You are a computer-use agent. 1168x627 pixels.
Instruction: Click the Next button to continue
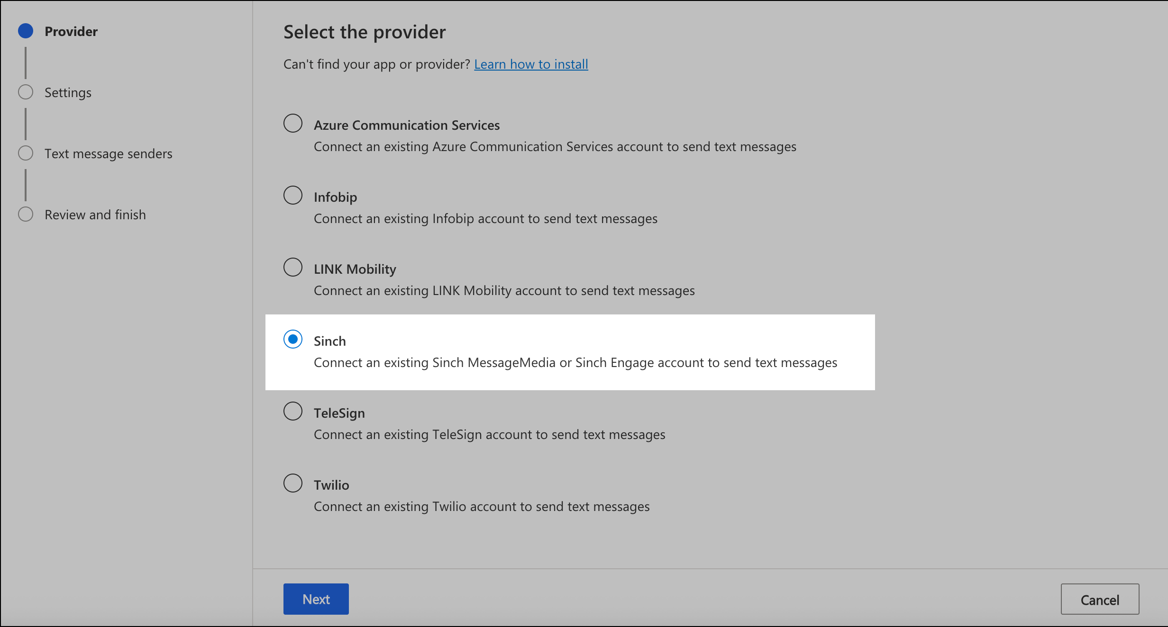(x=316, y=599)
